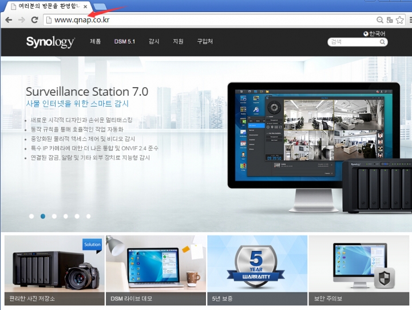Click the bullet text about ONVIF 2.4 준수
This screenshot has width=412, height=310.
pos(94,148)
